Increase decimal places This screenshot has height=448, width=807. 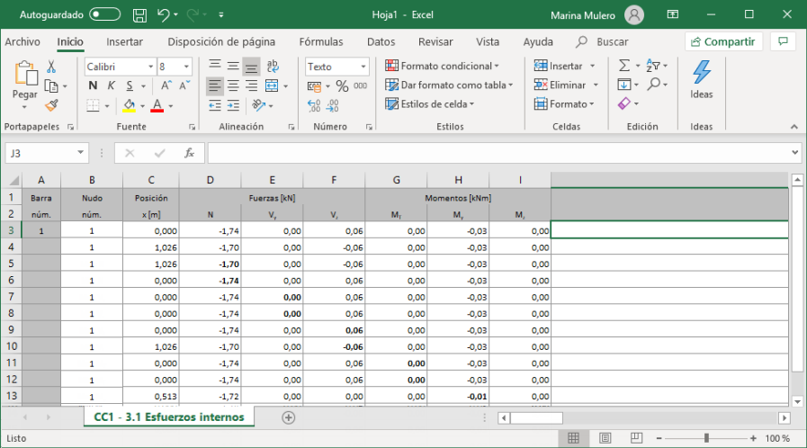tap(314, 105)
